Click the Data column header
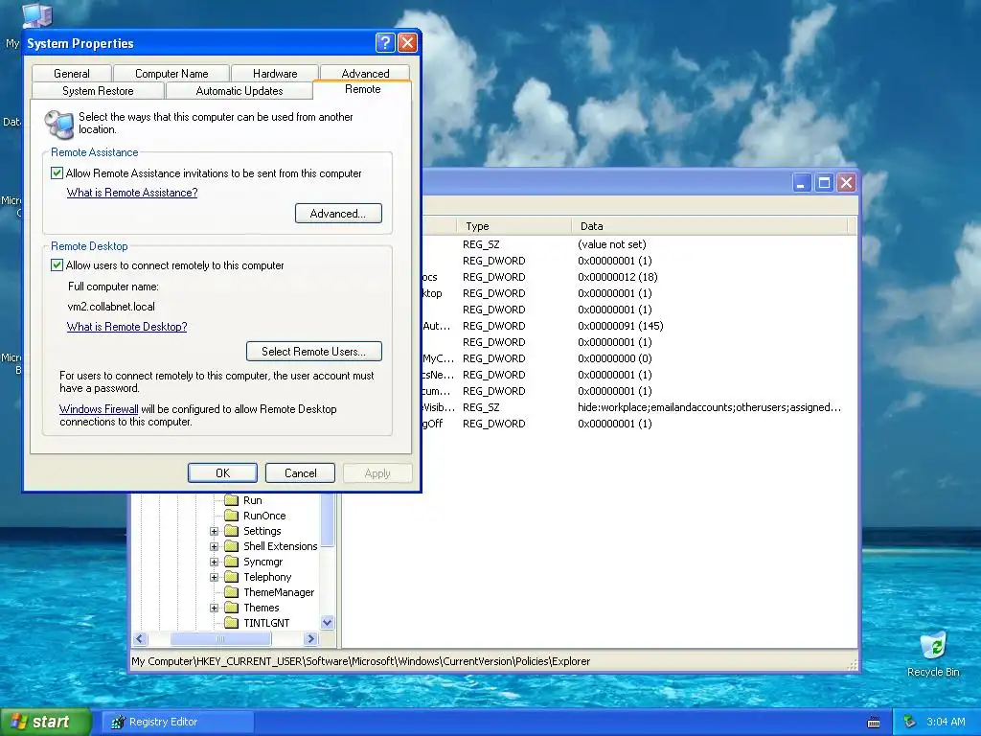Screen dimensions: 981x736 [710, 226]
